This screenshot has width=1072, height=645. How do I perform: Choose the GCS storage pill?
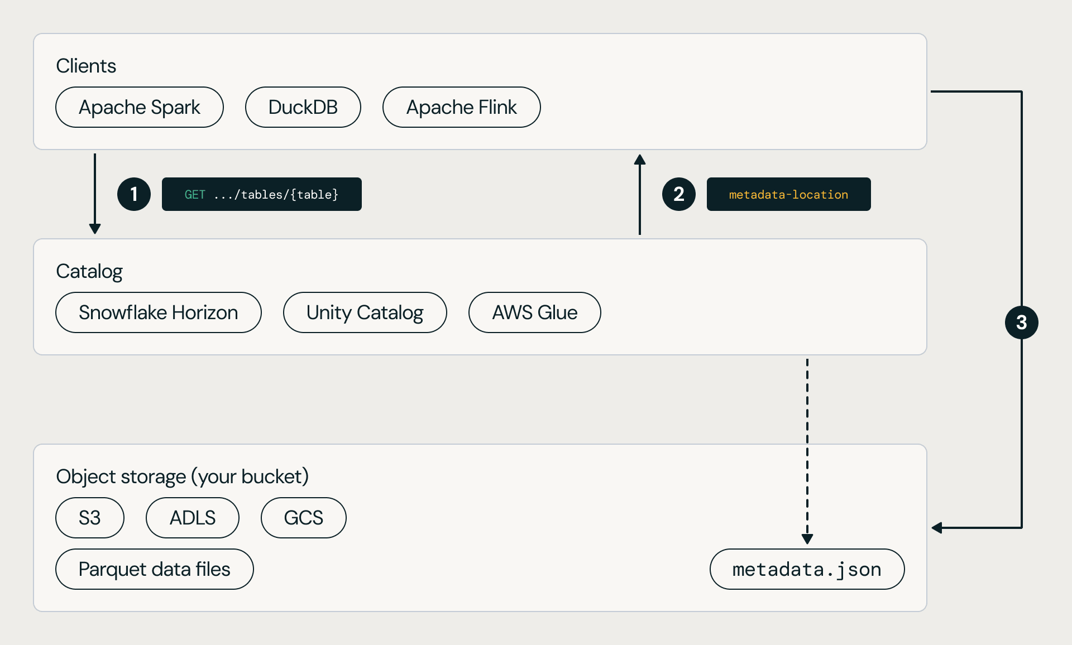coord(304,518)
